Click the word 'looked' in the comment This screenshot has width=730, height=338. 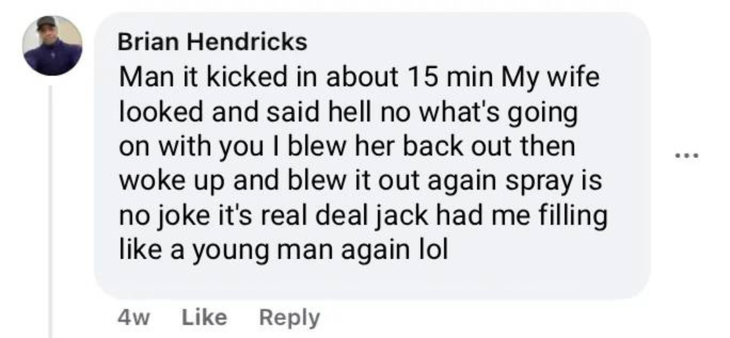161,111
